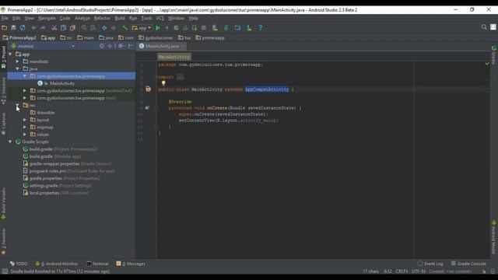
Task: Close the MainActivity.java tab
Action: [x=183, y=46]
